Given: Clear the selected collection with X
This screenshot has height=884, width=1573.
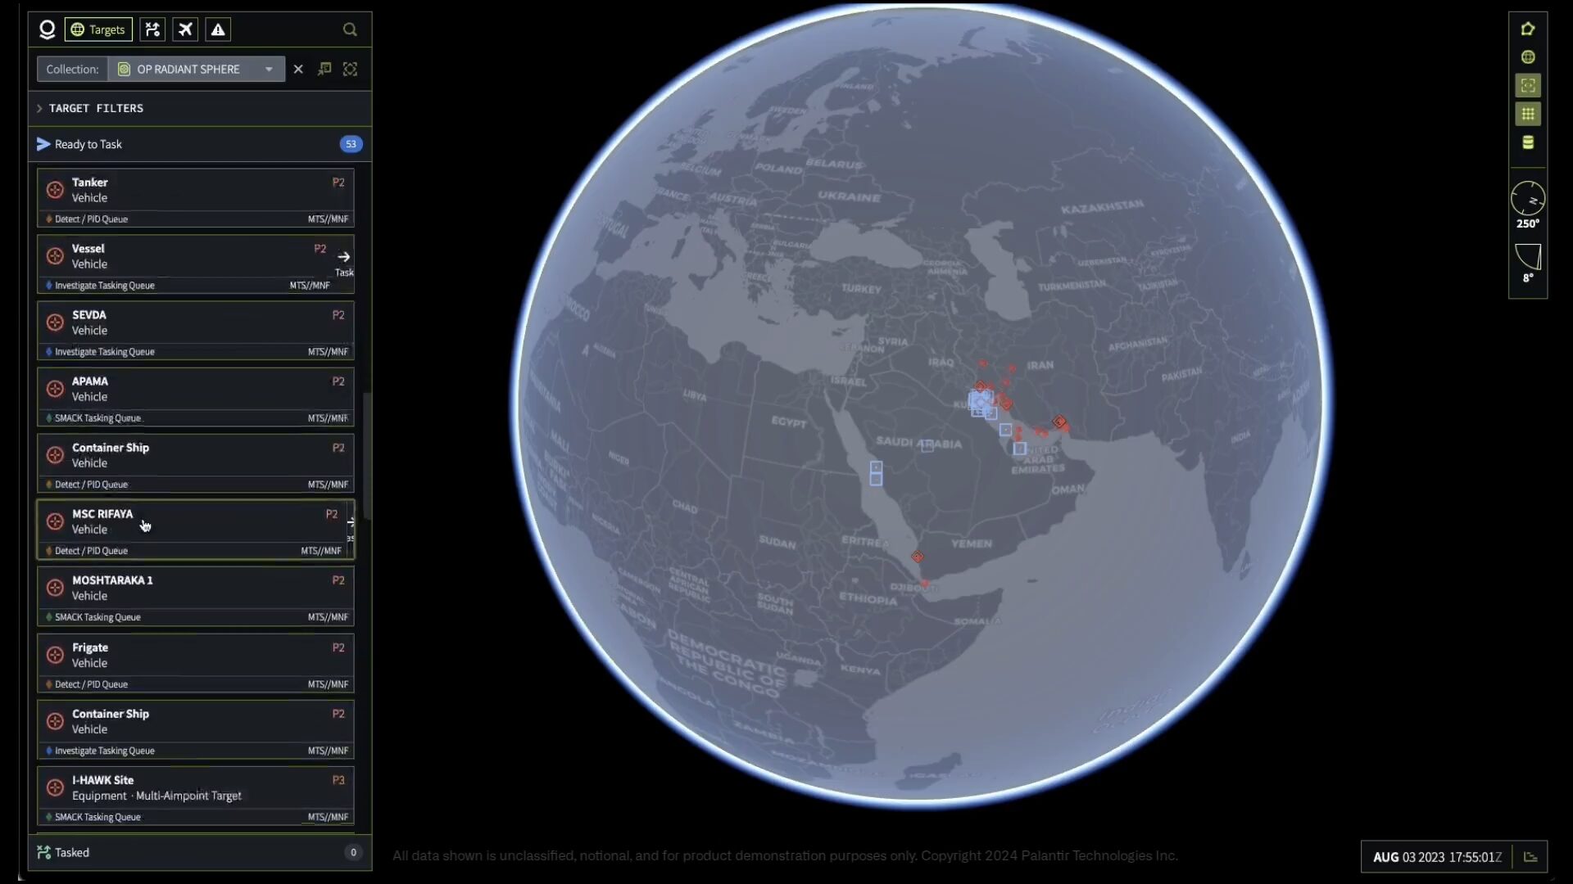Looking at the screenshot, I should click(x=298, y=70).
